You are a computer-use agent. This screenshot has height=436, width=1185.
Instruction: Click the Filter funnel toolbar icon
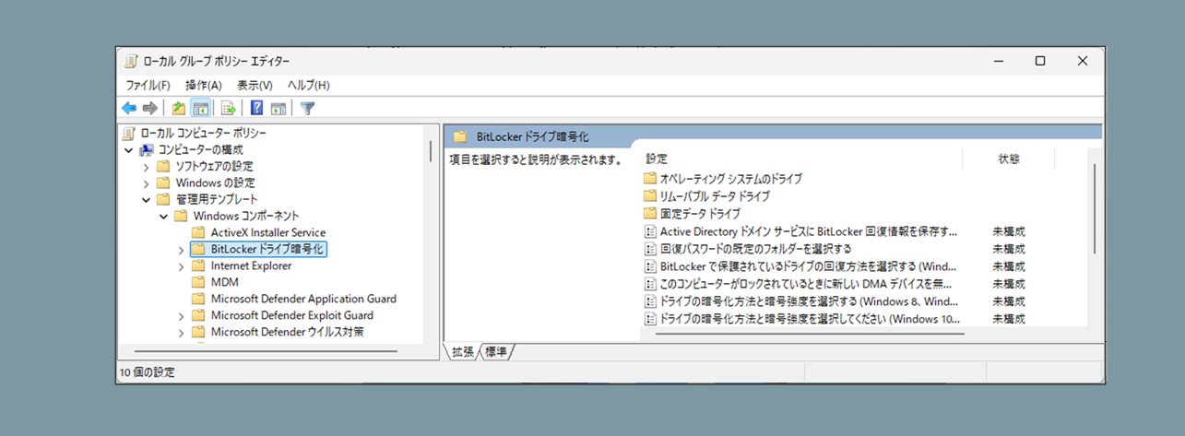point(308,108)
